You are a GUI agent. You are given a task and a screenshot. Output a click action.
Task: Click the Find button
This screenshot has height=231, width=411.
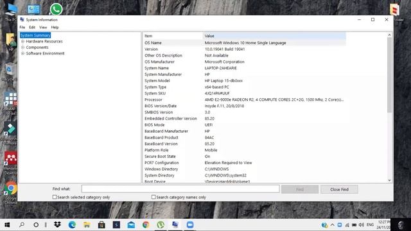[x=300, y=189]
